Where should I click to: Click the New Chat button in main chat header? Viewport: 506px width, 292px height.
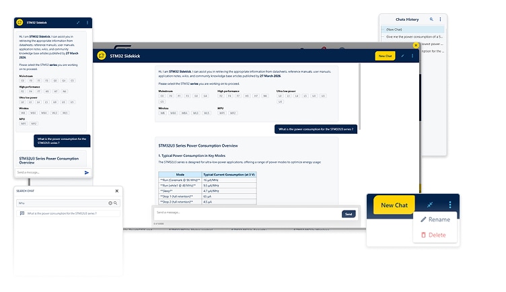coord(385,56)
